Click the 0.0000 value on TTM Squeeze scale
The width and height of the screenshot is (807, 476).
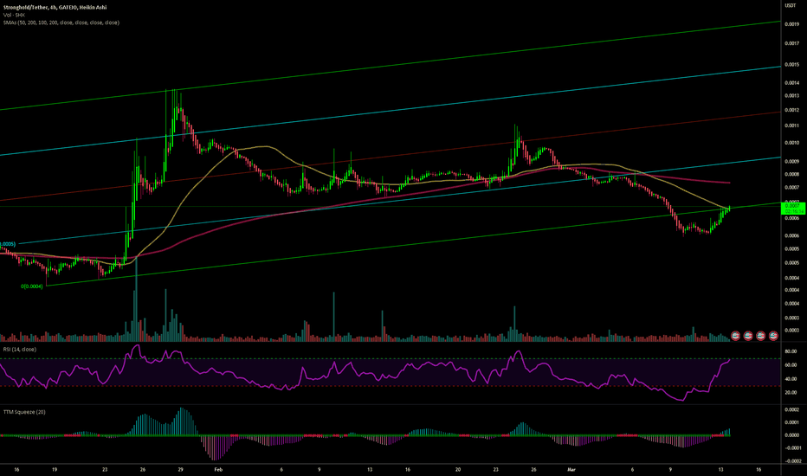tap(791, 434)
